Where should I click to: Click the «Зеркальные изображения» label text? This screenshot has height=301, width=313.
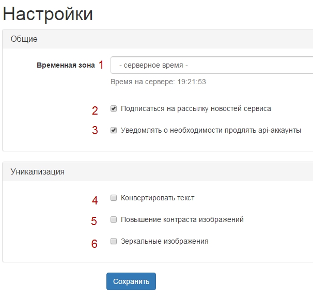[164, 241]
